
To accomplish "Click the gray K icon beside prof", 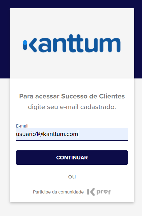I will [91, 192].
